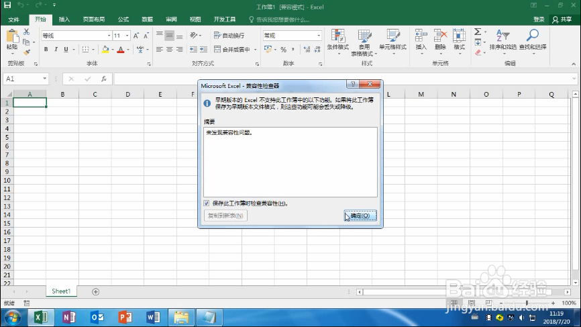The width and height of the screenshot is (581, 327).
Task: Switch to the Page Layout tab
Action: coord(94,19)
